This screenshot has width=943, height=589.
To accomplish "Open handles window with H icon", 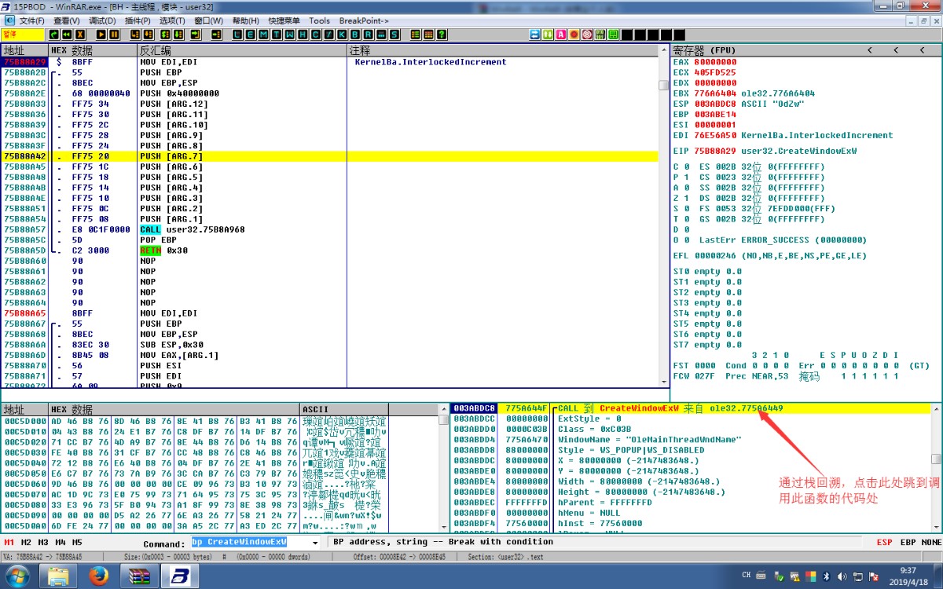I will [x=302, y=35].
